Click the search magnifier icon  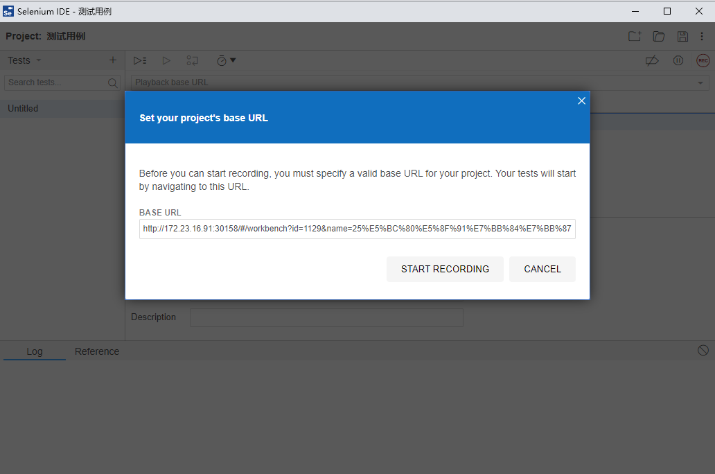pyautogui.click(x=113, y=82)
